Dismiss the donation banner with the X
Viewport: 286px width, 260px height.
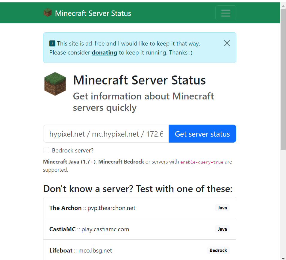tap(227, 43)
